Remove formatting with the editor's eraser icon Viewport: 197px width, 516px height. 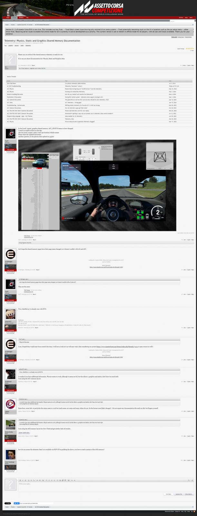click(189, 480)
